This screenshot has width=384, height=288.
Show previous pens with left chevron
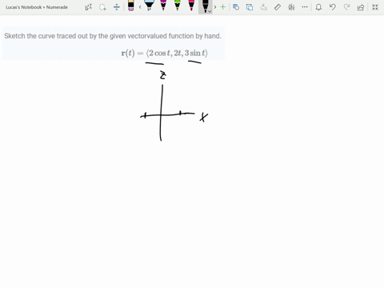[140, 7]
